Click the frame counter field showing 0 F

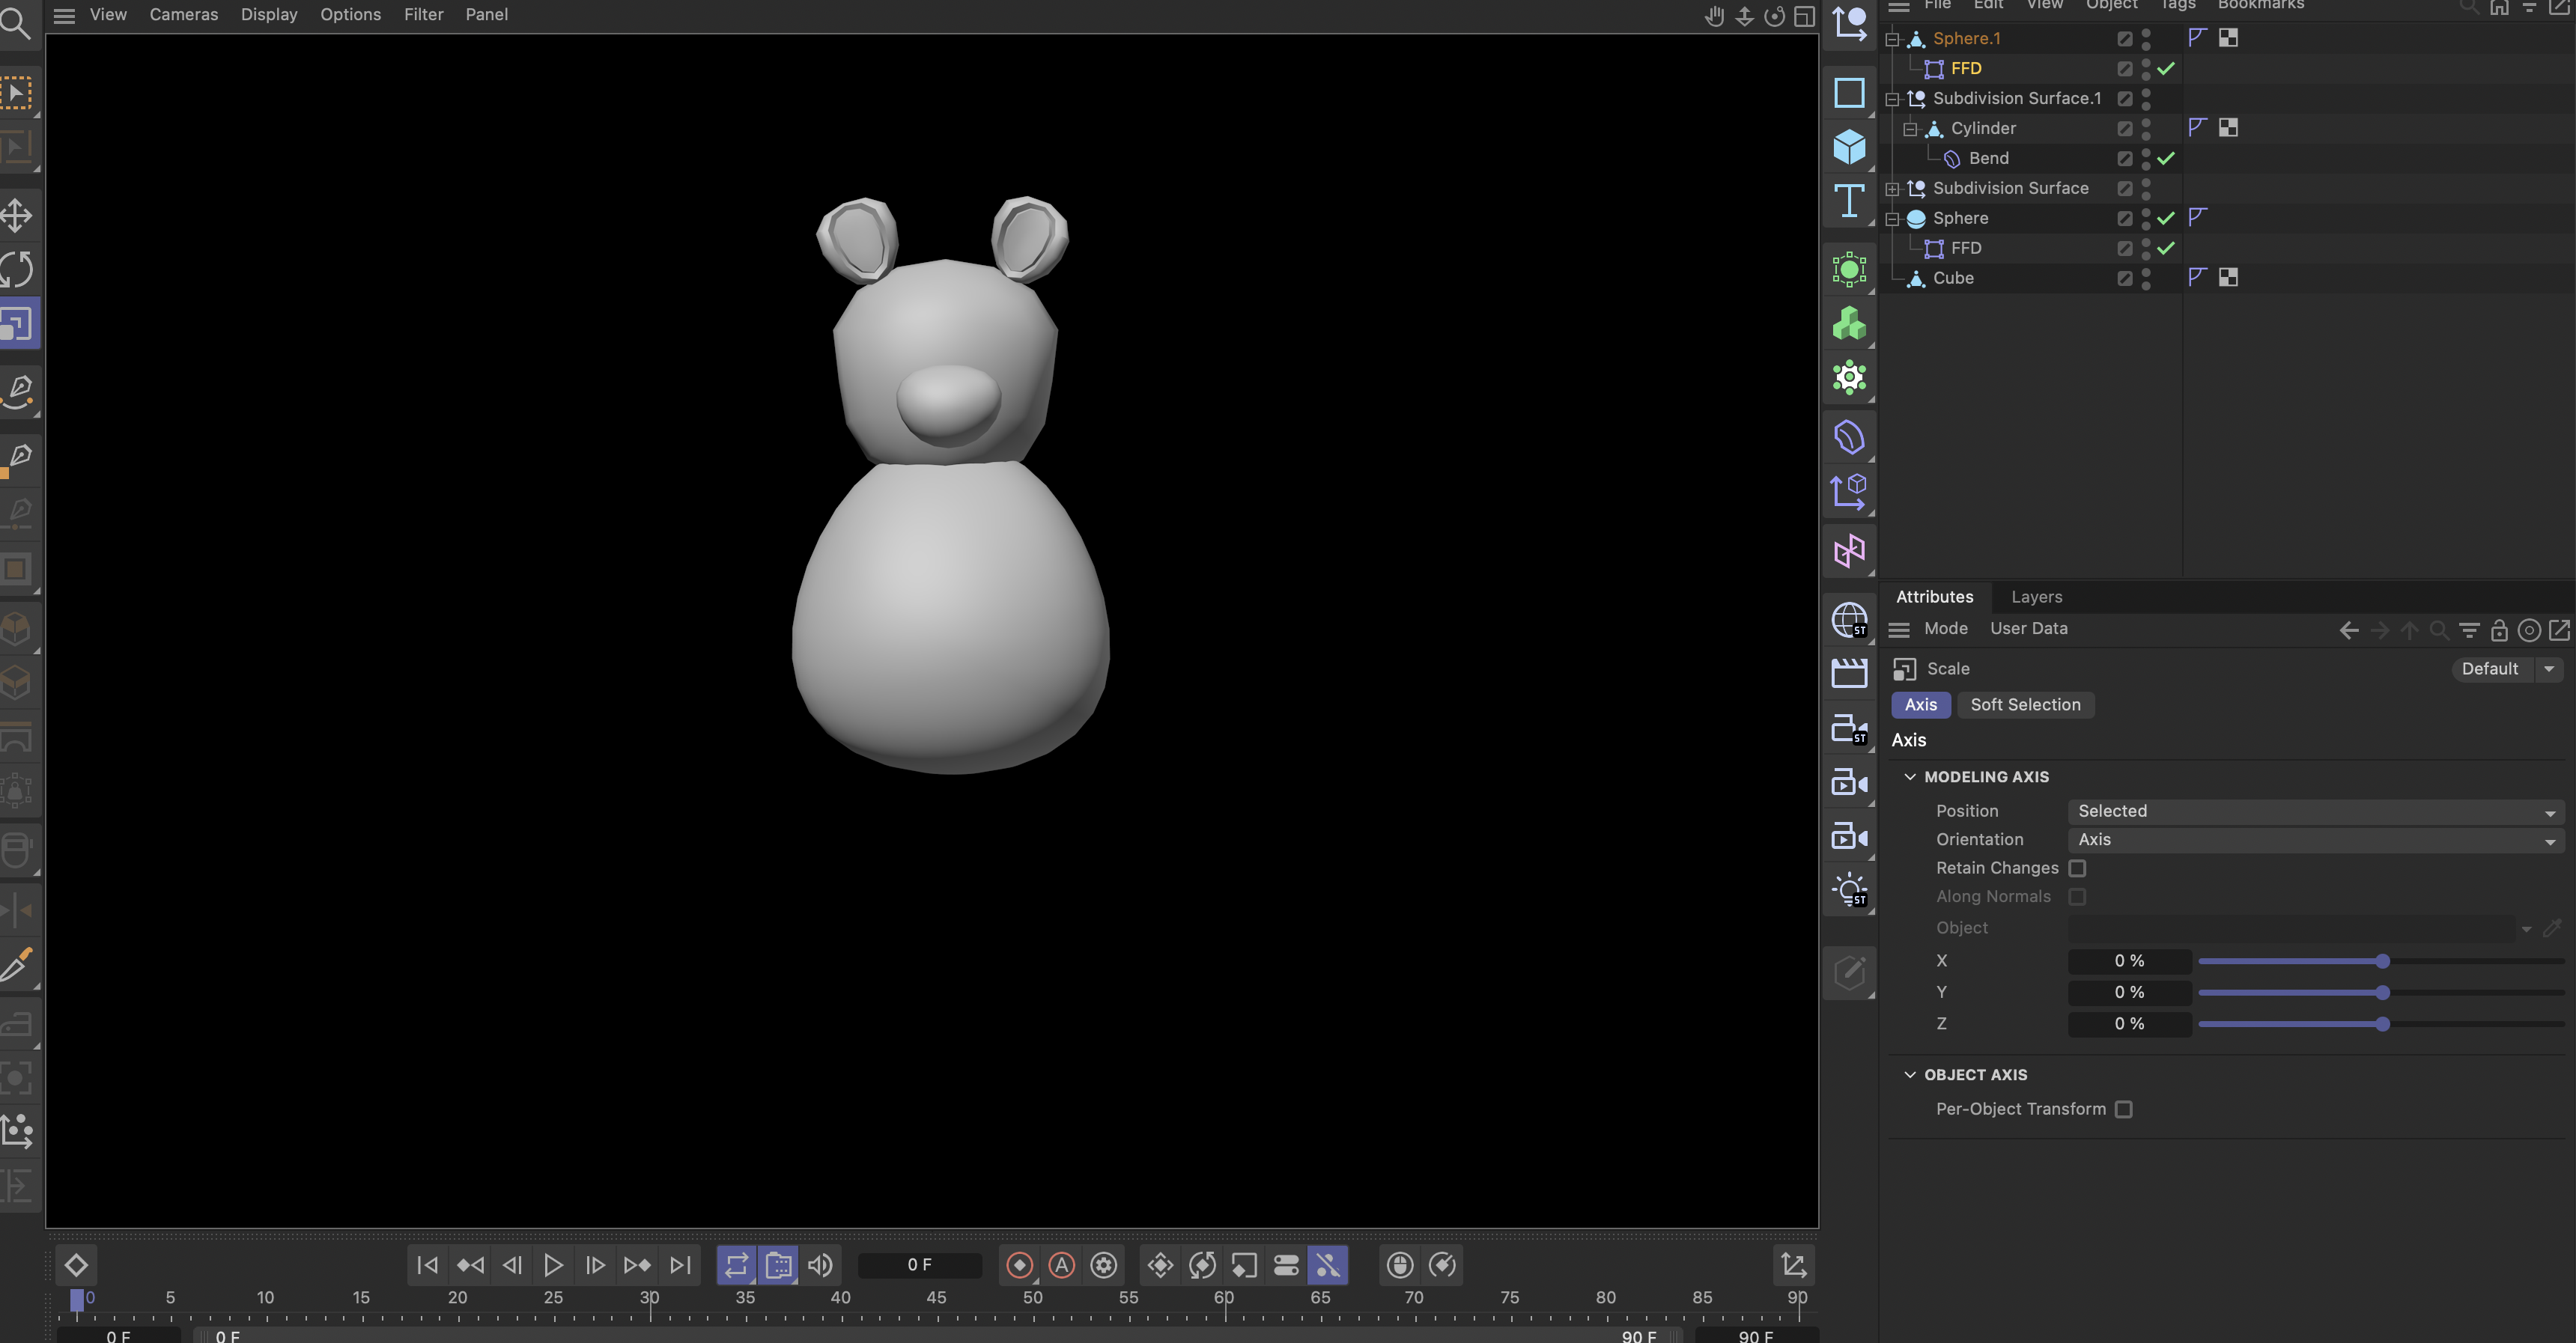click(x=919, y=1264)
